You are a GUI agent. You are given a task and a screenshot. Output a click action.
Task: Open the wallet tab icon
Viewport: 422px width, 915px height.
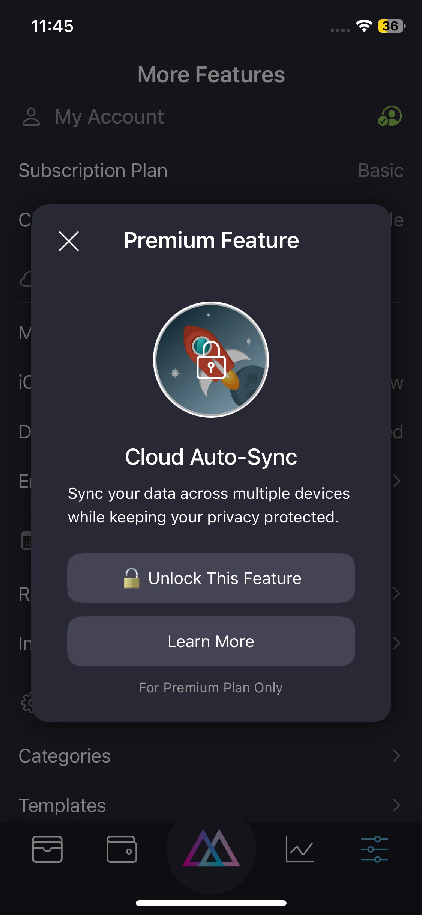tap(122, 849)
